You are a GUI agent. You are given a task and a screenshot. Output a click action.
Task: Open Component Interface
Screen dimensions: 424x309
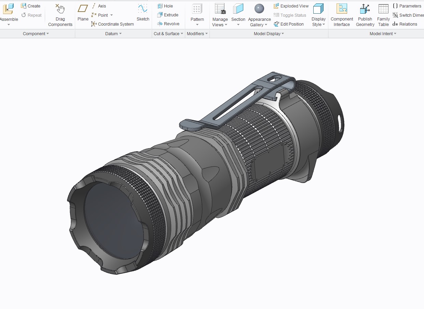click(342, 15)
